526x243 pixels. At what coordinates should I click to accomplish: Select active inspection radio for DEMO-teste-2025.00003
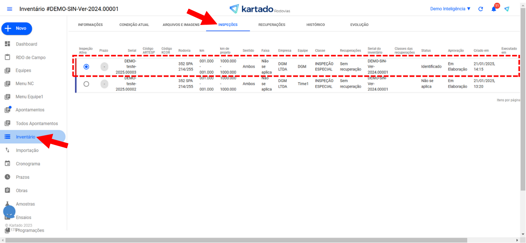86,67
